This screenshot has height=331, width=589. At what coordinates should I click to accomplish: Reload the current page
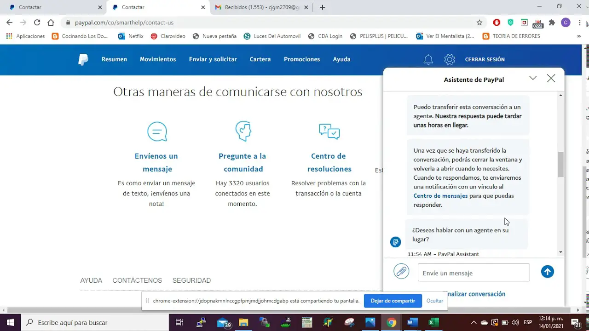pyautogui.click(x=37, y=22)
